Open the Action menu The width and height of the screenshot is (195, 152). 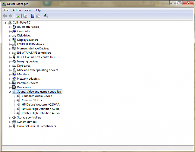[17, 10]
